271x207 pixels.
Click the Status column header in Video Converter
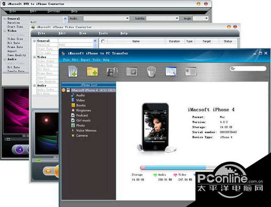click(228, 41)
